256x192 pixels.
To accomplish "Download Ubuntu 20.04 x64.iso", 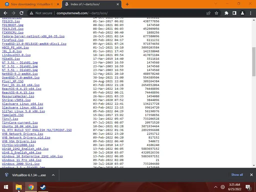I will [x=20, y=126].
